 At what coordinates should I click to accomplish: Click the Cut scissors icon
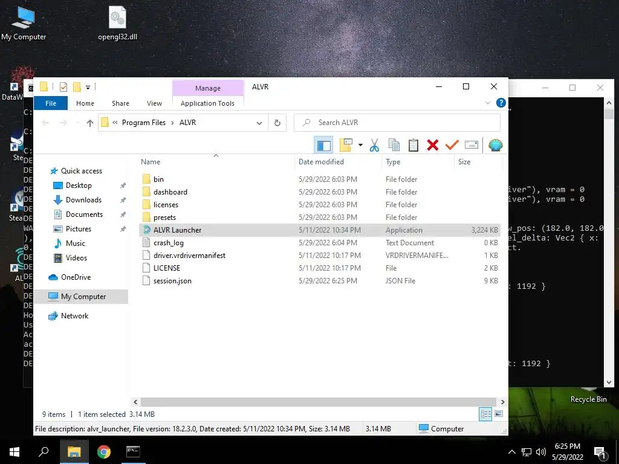pos(374,145)
